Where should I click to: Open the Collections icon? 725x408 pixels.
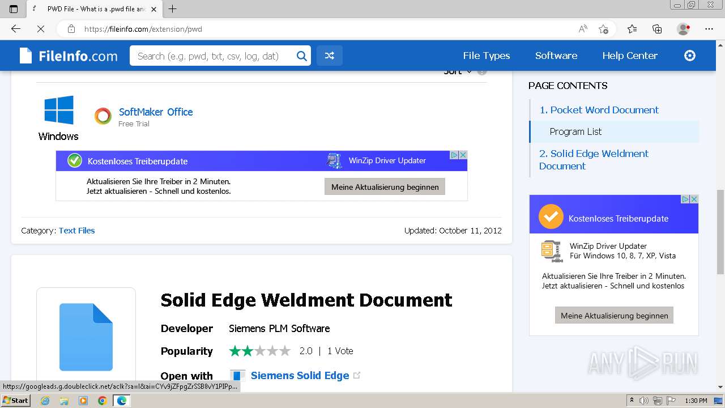click(x=657, y=29)
